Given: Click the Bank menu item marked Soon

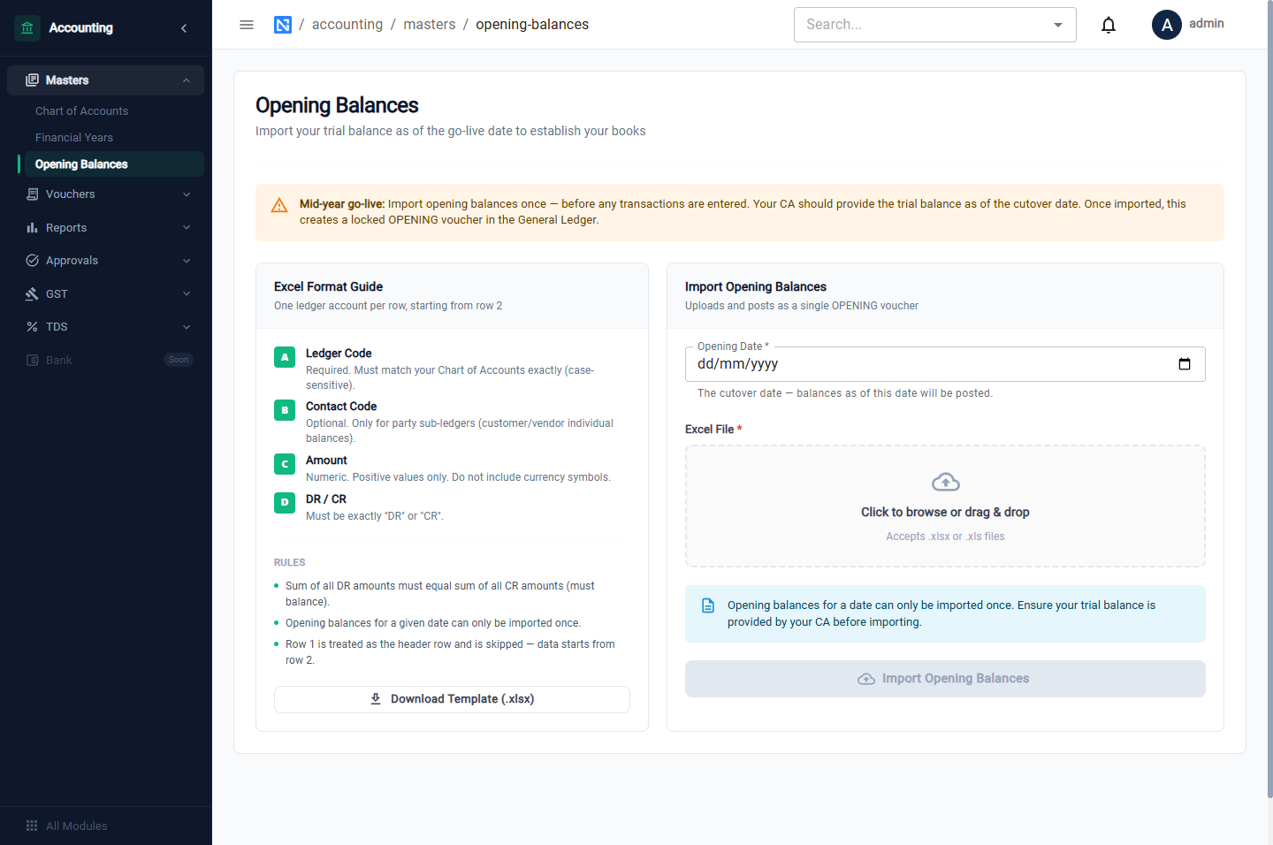Looking at the screenshot, I should point(105,361).
